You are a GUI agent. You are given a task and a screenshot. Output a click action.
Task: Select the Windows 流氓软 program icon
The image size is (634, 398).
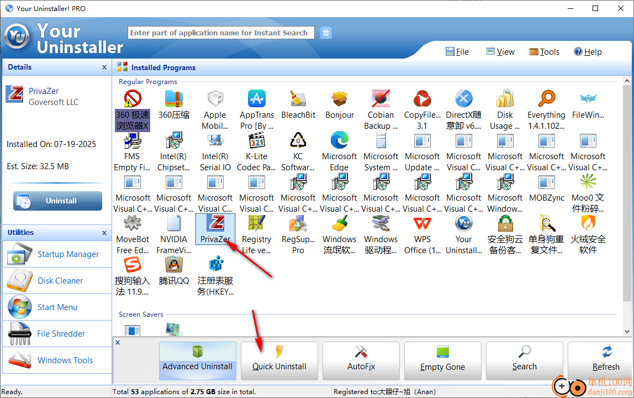[340, 223]
